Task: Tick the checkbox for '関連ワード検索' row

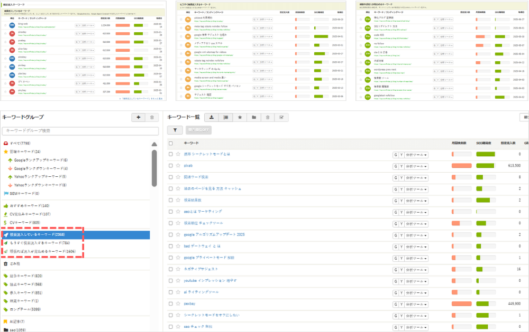Action: 170,177
